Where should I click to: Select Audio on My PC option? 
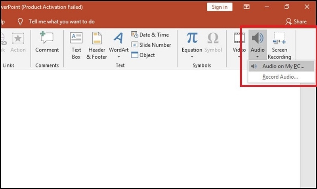[x=283, y=66]
